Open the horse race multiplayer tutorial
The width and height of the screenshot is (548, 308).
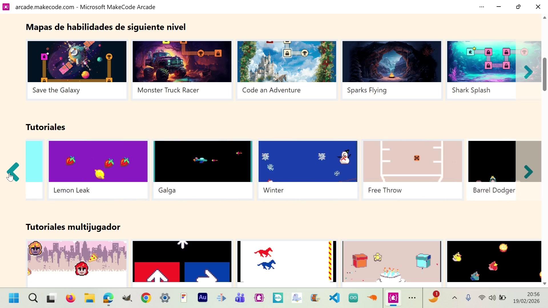click(x=287, y=262)
